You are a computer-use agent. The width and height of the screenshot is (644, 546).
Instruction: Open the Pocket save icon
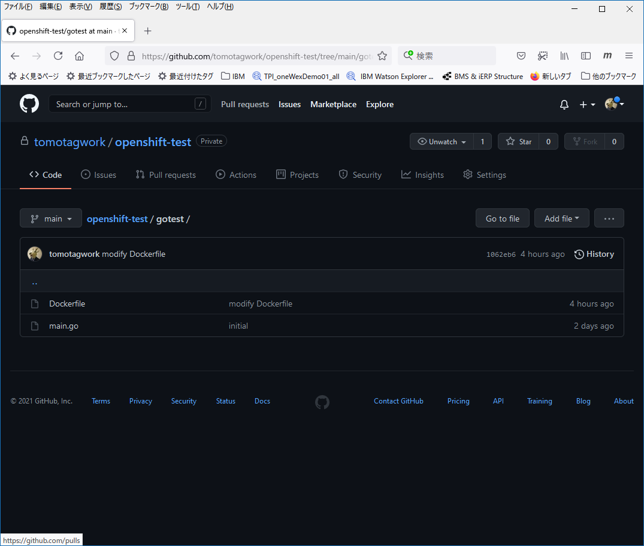(x=521, y=56)
